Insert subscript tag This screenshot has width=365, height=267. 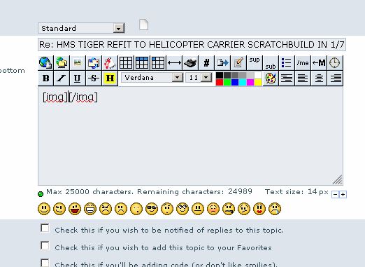tap(271, 62)
